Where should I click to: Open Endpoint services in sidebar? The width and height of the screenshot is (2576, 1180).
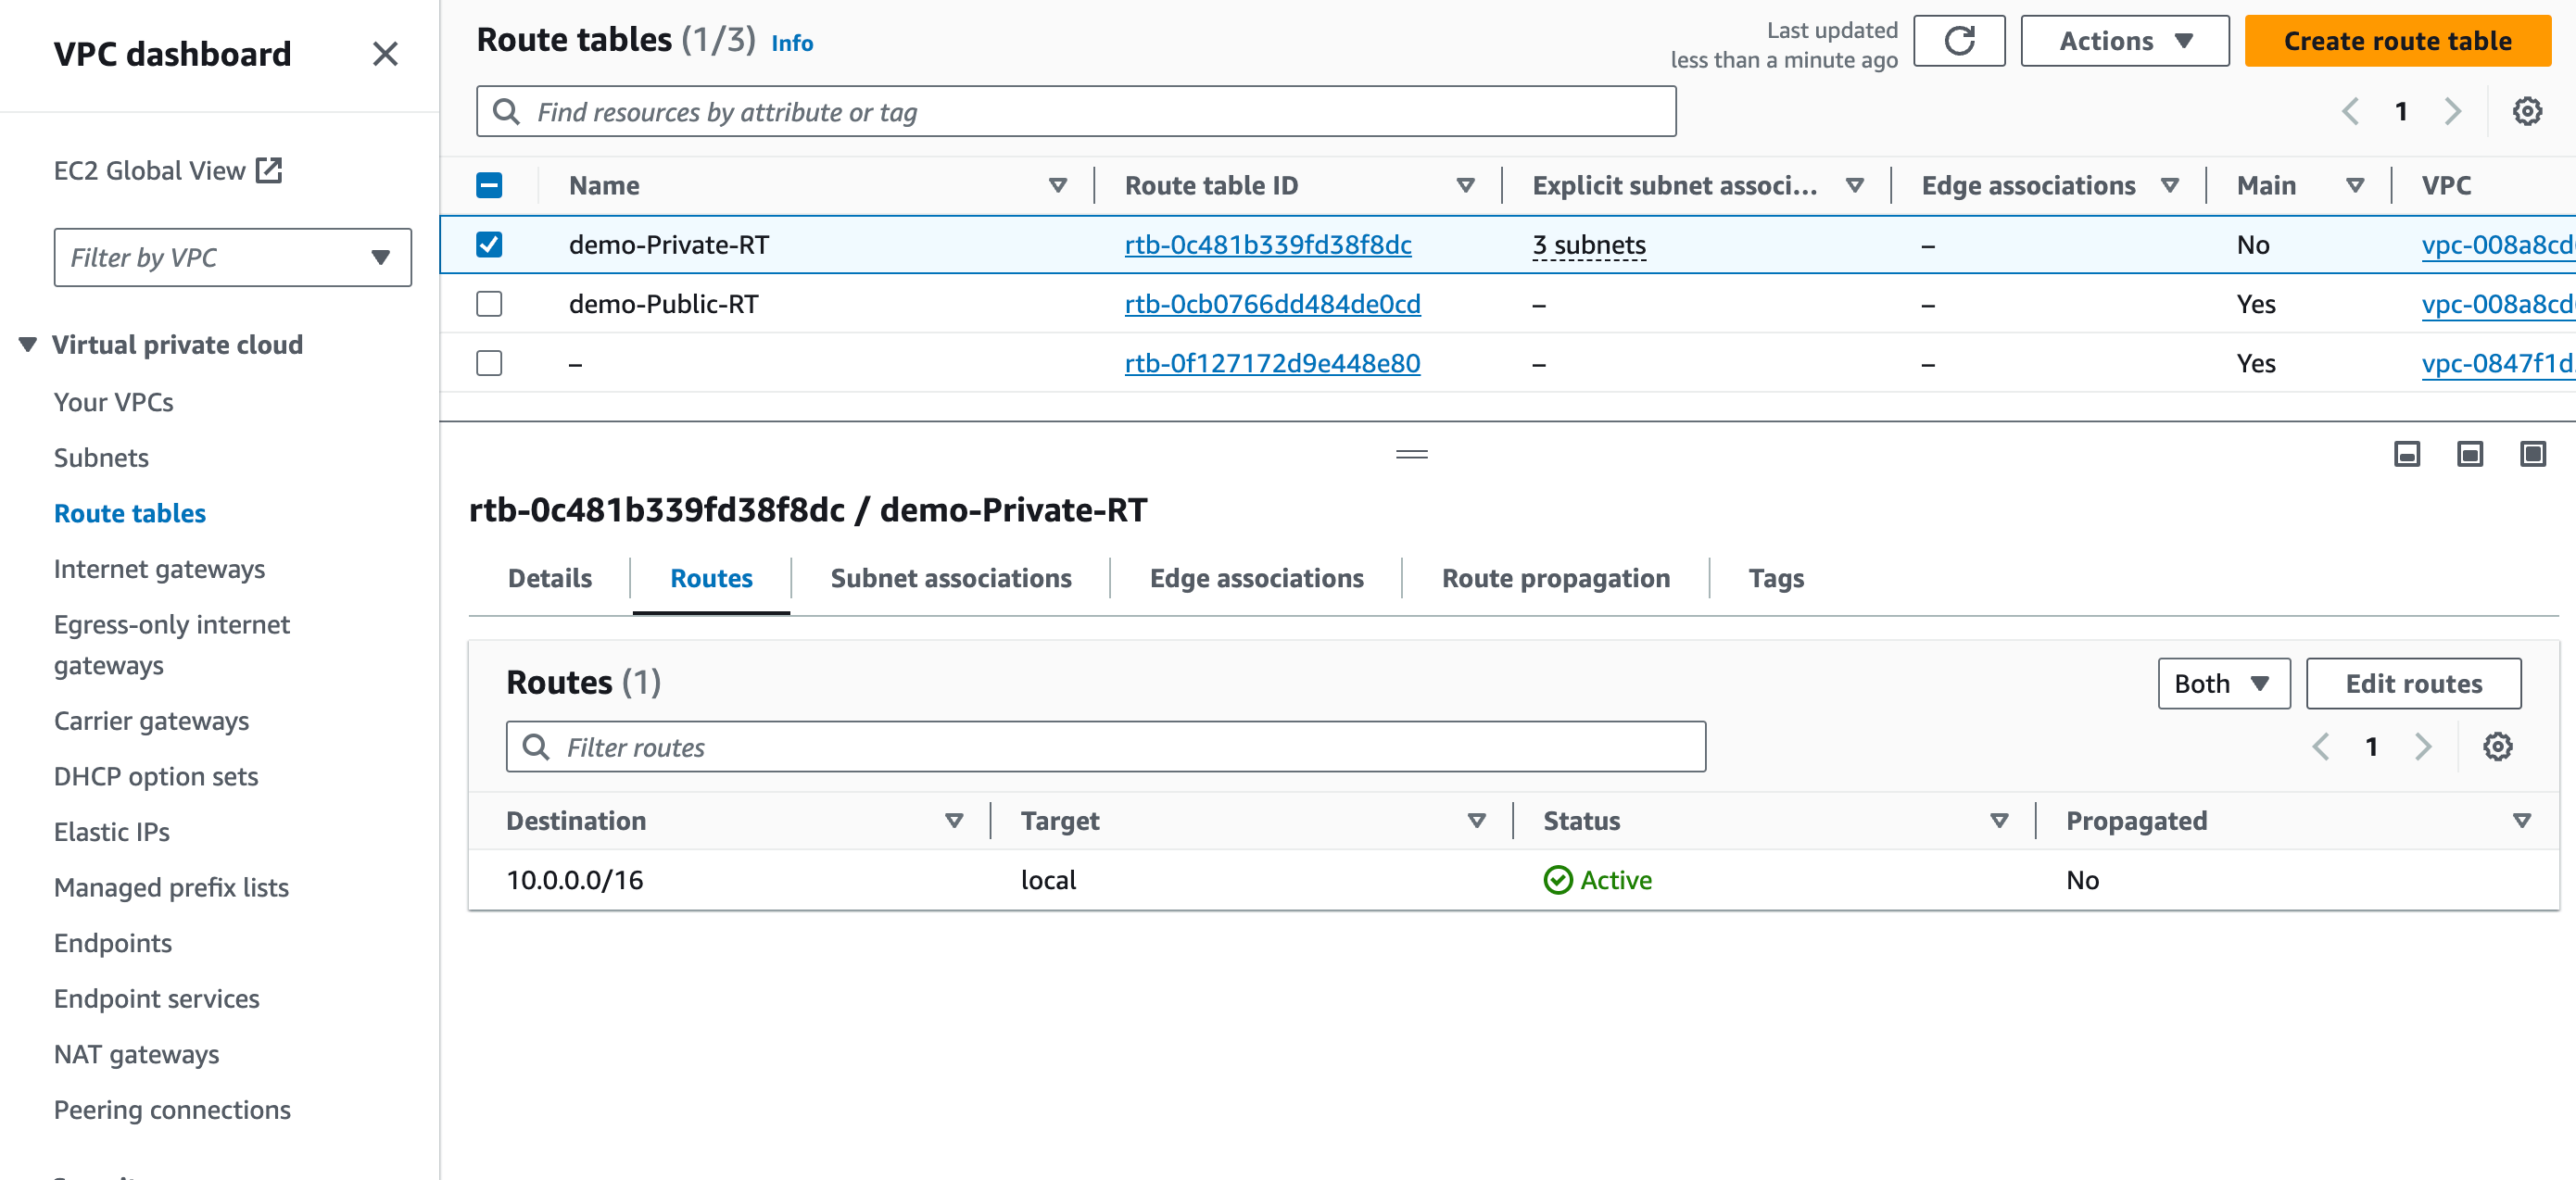pos(156,998)
